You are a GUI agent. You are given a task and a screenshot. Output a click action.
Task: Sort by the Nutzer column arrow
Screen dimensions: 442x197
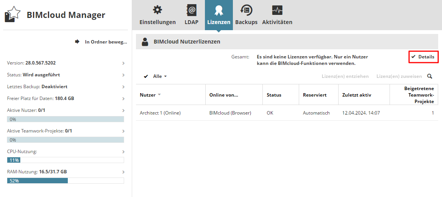click(x=159, y=95)
